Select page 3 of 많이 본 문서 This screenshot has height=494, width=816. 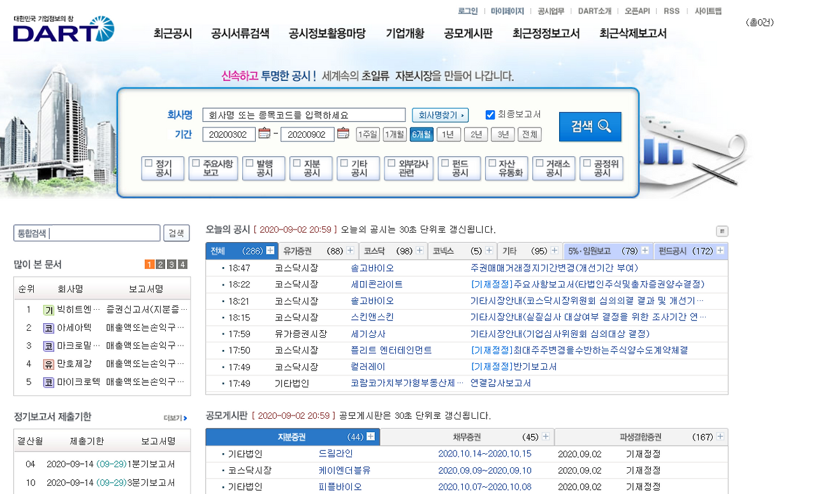[171, 265]
